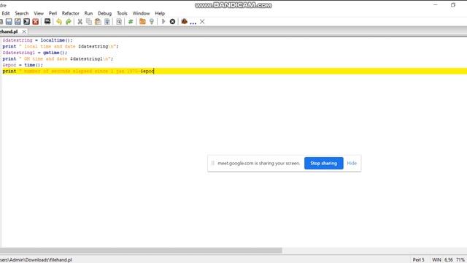Open the View menu
467x263 pixels.
point(39,13)
